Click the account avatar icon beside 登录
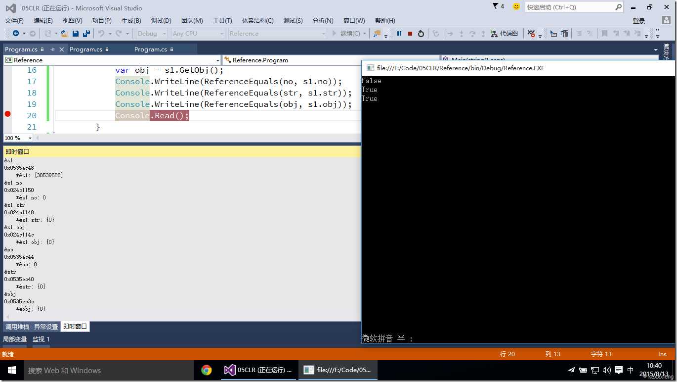Screen dimensions: 677x382 666,20
